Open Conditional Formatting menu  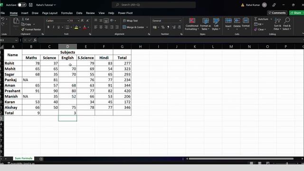click(192, 24)
